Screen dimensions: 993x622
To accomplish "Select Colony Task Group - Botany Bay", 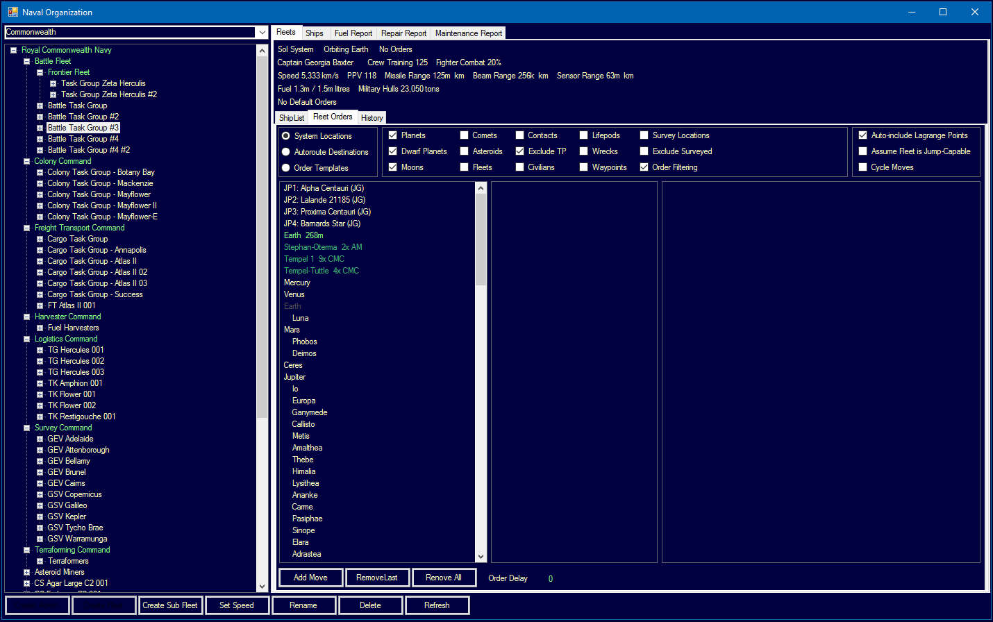I will tap(101, 172).
